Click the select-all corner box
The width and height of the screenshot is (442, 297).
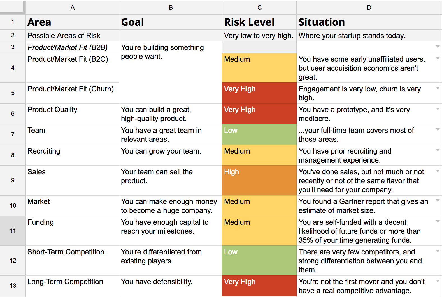[x=12, y=7]
